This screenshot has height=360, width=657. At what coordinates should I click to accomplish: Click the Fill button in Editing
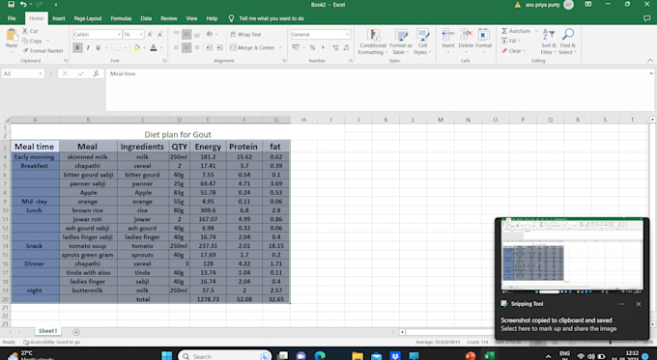[x=509, y=42]
